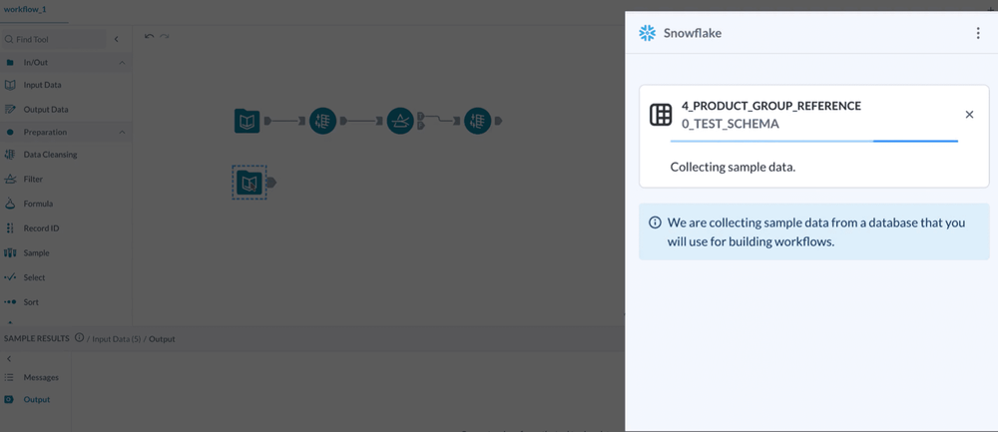998x432 pixels.
Task: Collapse the tool palette sidebar
Action: coord(116,39)
